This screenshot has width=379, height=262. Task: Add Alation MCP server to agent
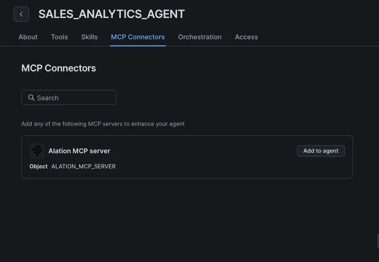(x=321, y=151)
